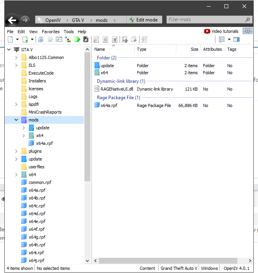The height and width of the screenshot is (273, 258).
Task: Expand the ELS tree folder
Action: (16, 65)
